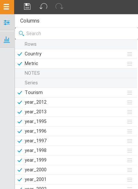The width and height of the screenshot is (138, 189).
Task: Click the NOTES section header
Action: point(76,73)
